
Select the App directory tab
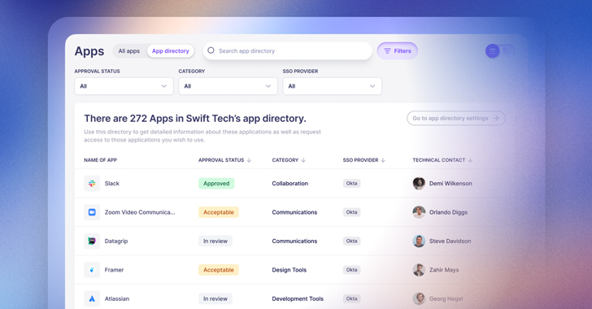[171, 51]
